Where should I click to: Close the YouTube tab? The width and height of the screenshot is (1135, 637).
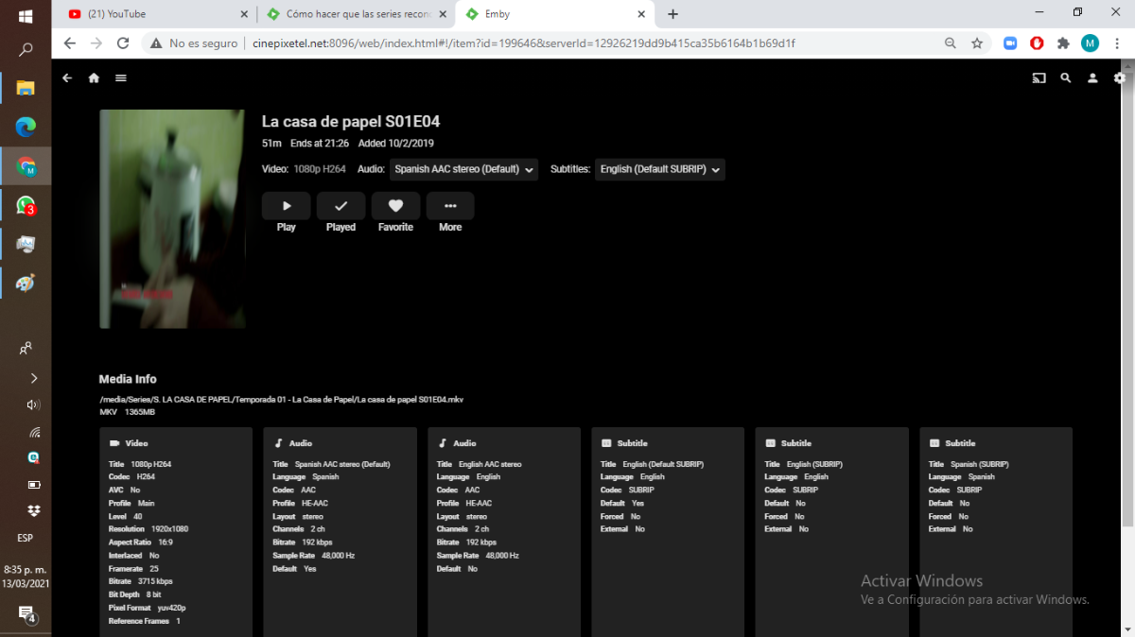[x=244, y=14]
